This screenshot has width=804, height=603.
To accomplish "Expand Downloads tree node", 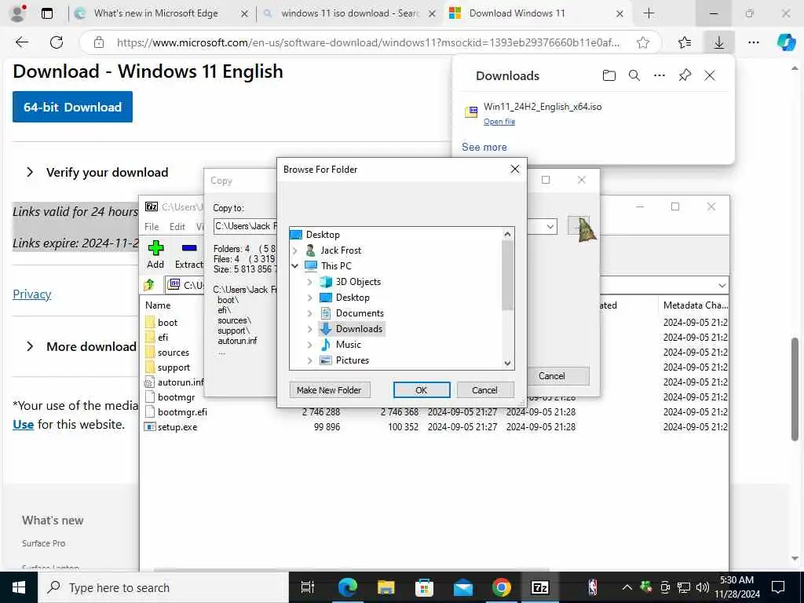I will (309, 329).
